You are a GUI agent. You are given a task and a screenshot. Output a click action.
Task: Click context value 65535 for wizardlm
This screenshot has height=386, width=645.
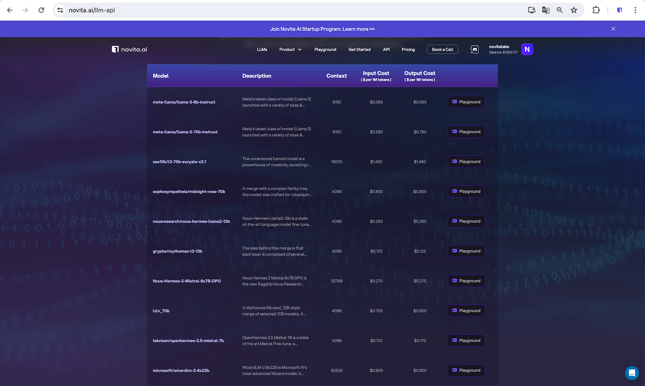click(337, 371)
